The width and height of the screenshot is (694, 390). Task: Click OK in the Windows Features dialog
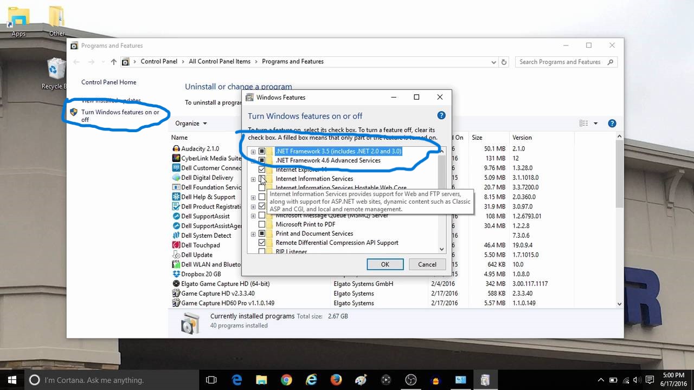tap(385, 264)
